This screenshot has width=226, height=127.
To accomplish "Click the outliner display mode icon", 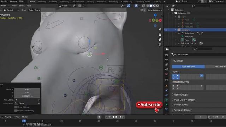I will 174,6.
